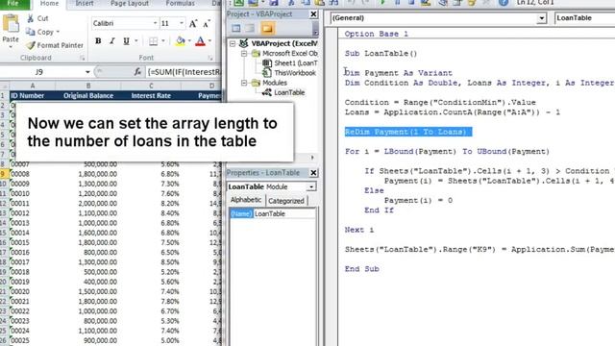Close the Properties - LoanTable panel
The height and width of the screenshot is (346, 615).
313,173
